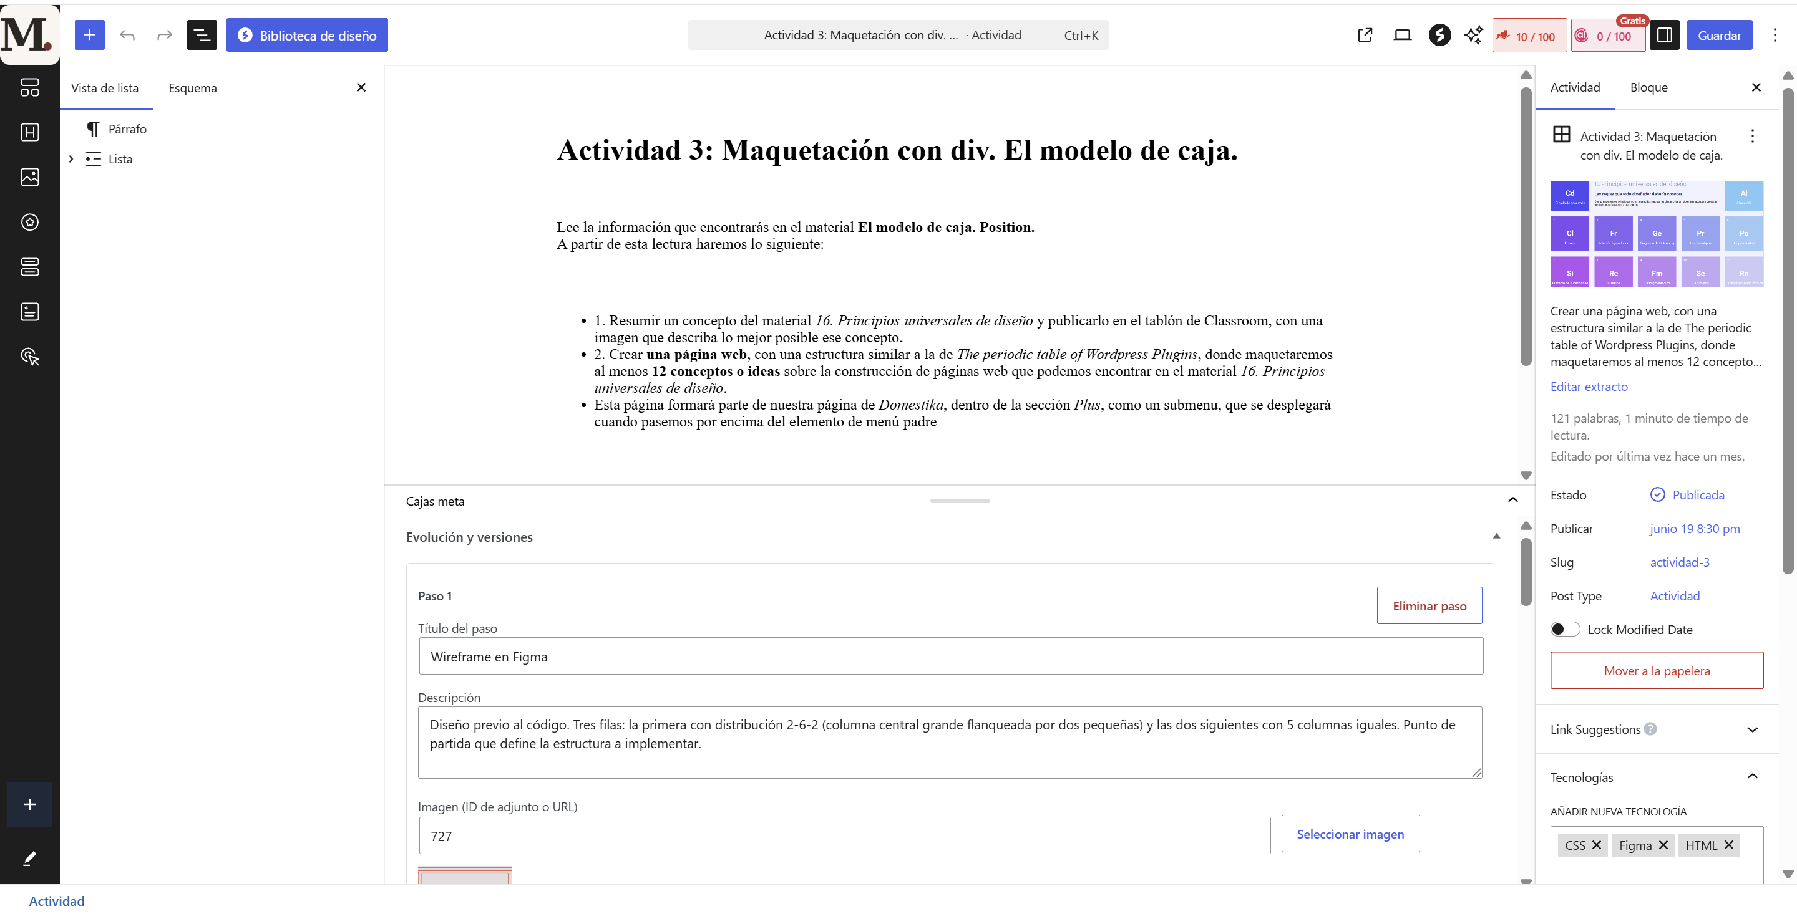Click Seleccionar imagen button
The width and height of the screenshot is (1797, 914).
tap(1350, 834)
